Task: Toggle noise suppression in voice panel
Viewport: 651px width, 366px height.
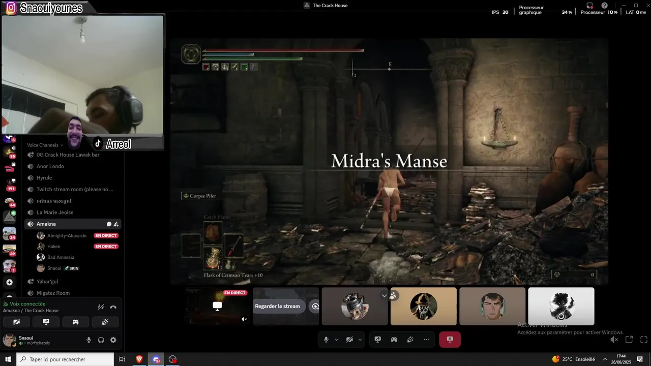Action: [x=101, y=307]
